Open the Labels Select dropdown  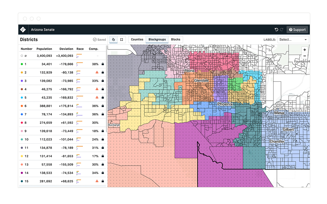[x=293, y=39]
